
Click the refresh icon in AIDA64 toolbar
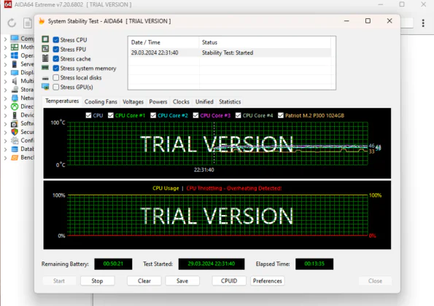coord(12,23)
